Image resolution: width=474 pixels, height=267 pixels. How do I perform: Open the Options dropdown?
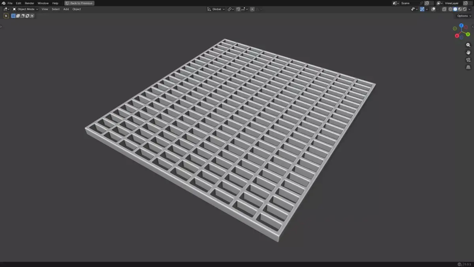[464, 16]
